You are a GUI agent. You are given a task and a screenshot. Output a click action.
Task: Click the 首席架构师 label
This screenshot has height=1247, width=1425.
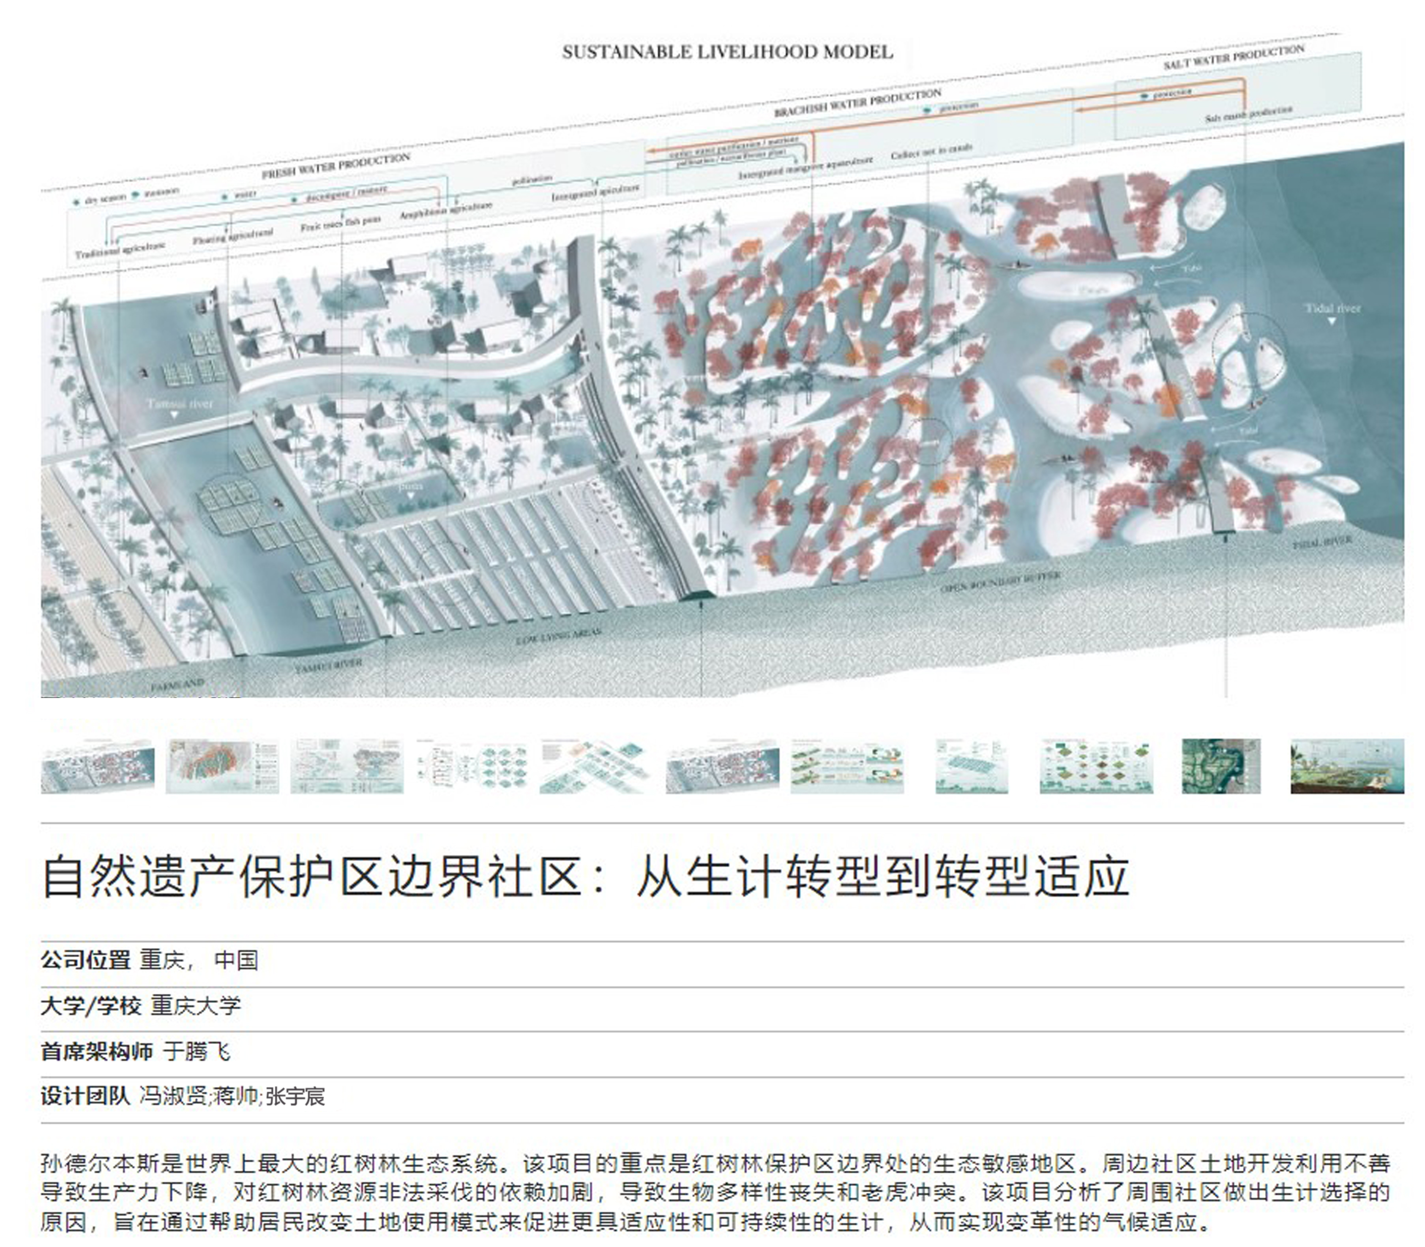(x=97, y=1051)
